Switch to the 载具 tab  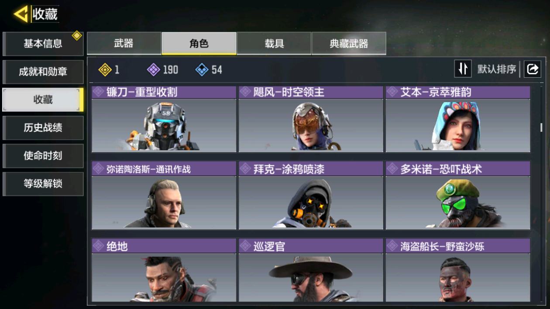click(x=274, y=43)
